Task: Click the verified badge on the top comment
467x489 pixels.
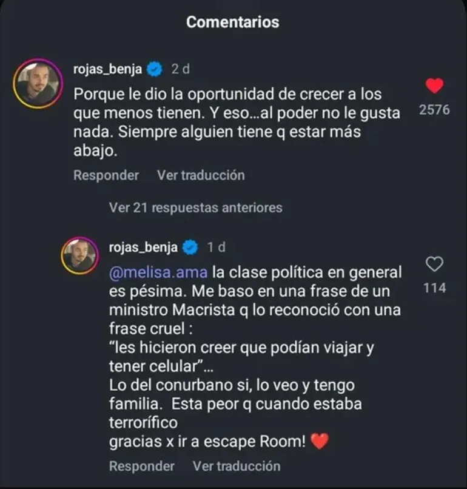Action: tap(155, 70)
